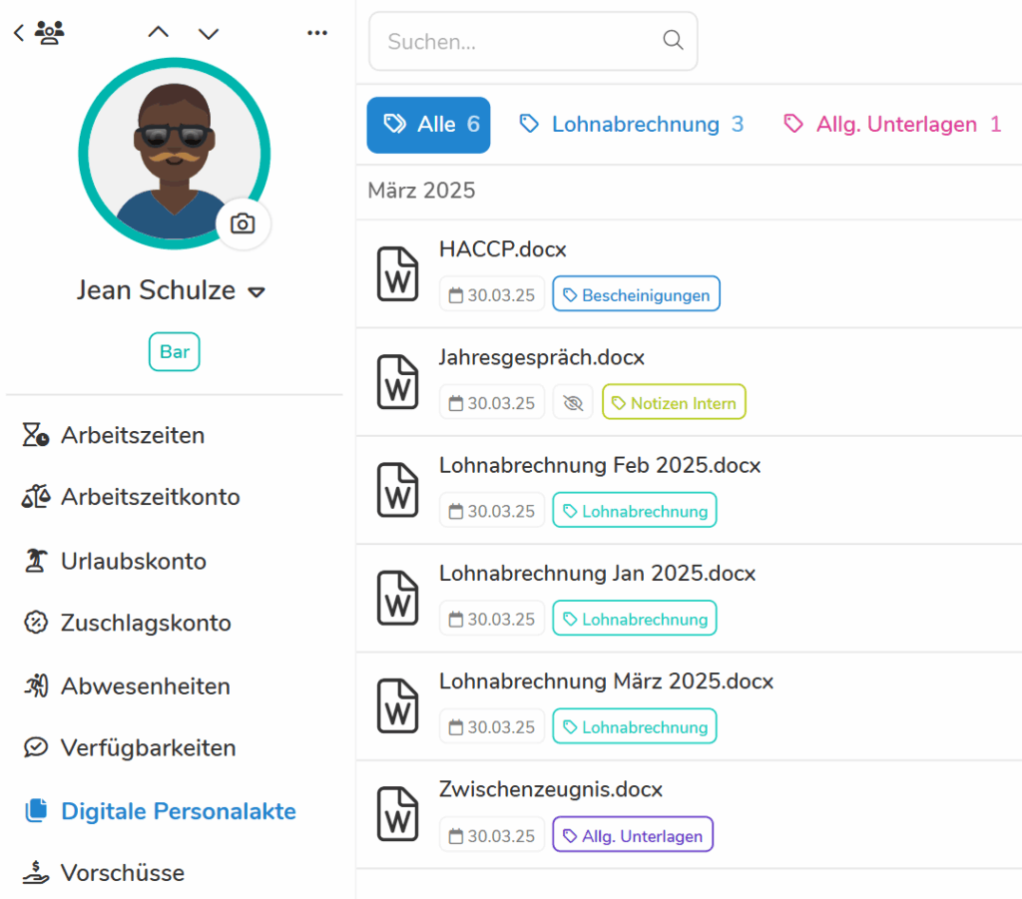The height and width of the screenshot is (899, 1022).
Task: Click Word icon of Jahresgespräch.docx
Action: pyautogui.click(x=397, y=382)
